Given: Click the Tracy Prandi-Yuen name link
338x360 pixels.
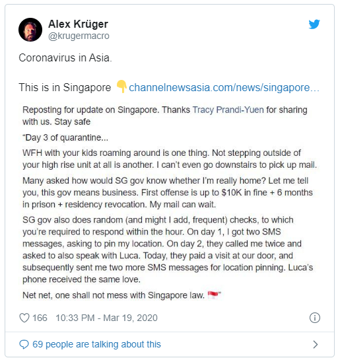Looking at the screenshot, I should coord(228,110).
